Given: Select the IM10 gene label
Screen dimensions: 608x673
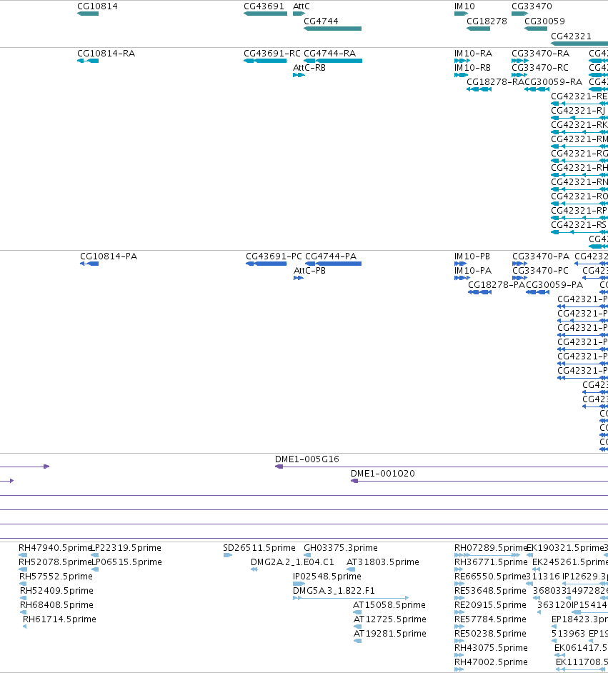Looking at the screenshot, I should 464,6.
